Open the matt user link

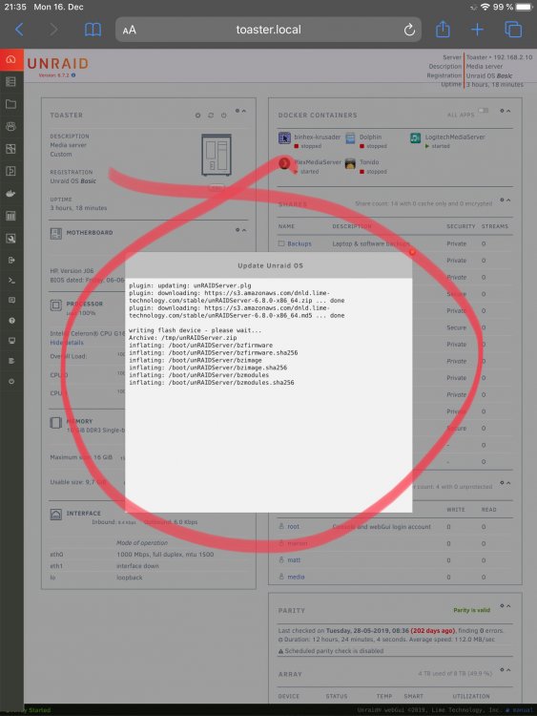pos(294,559)
